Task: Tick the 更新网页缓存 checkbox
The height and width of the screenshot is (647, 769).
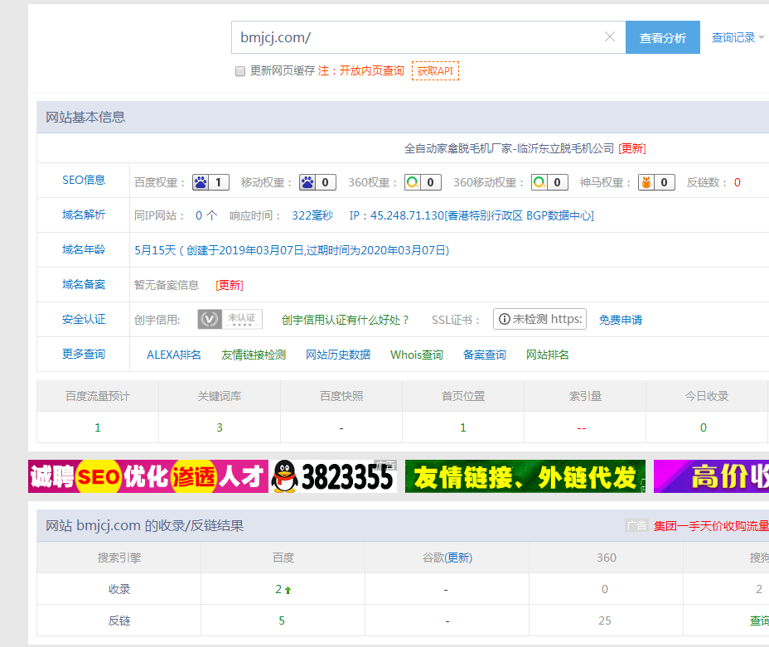Action: pos(240,71)
